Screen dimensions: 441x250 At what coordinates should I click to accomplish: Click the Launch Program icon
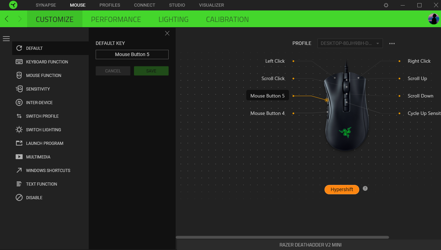tap(19, 143)
